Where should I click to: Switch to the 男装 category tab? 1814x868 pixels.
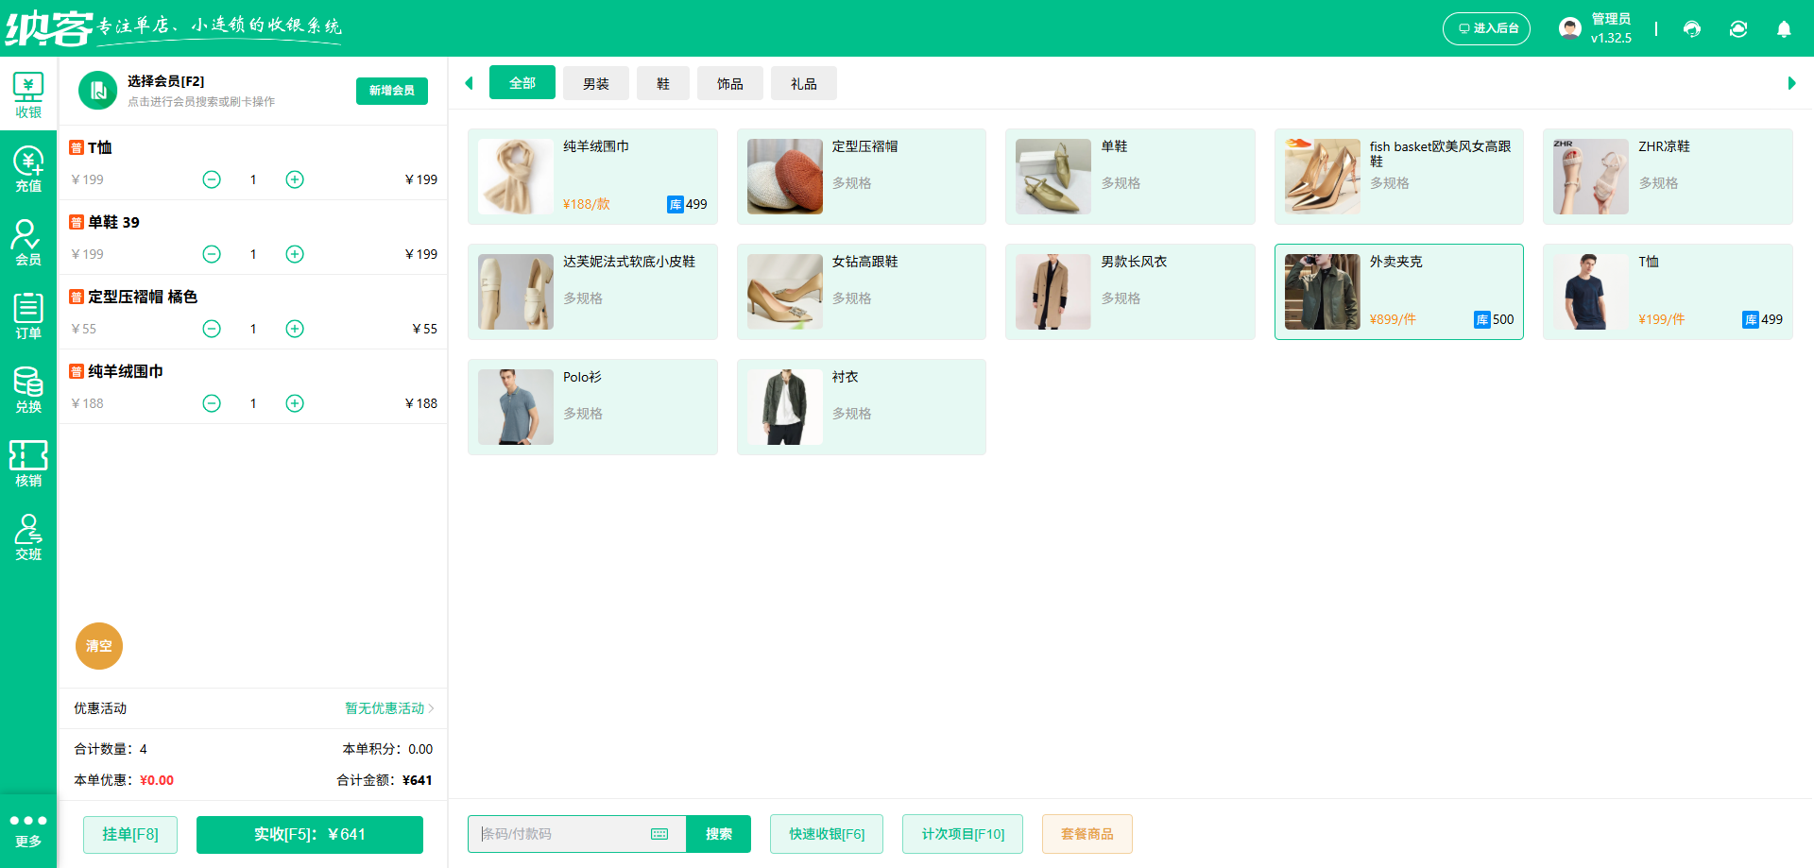596,83
